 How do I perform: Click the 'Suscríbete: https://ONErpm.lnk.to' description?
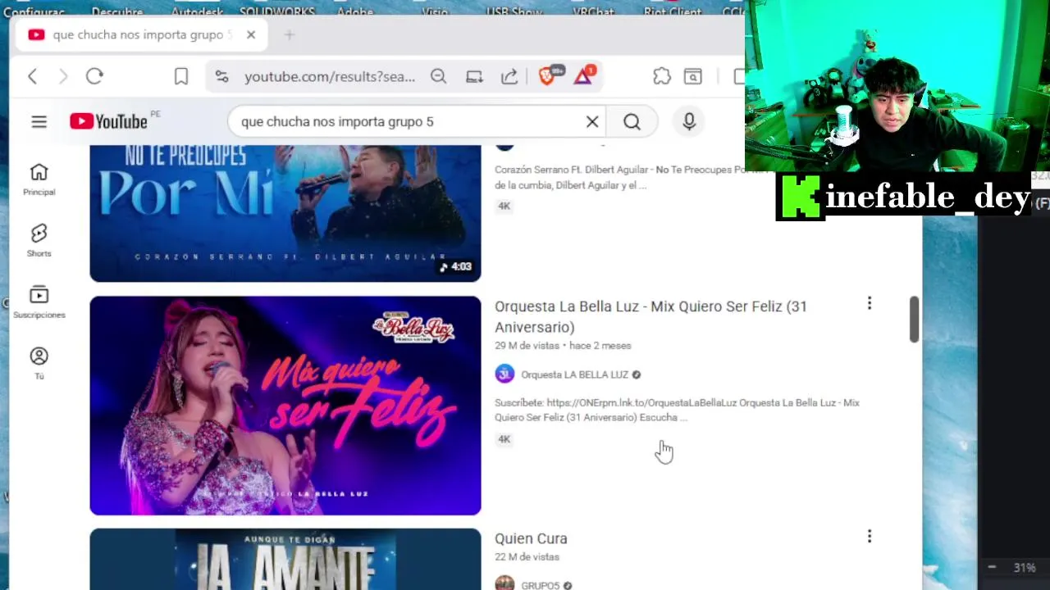677,410
